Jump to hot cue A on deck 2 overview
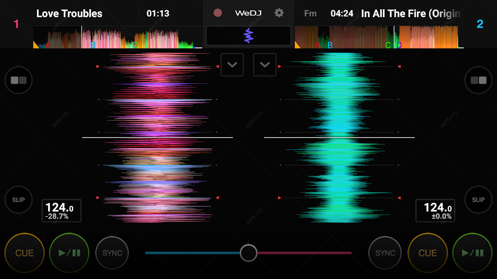Image resolution: width=497 pixels, height=279 pixels. (x=318, y=45)
